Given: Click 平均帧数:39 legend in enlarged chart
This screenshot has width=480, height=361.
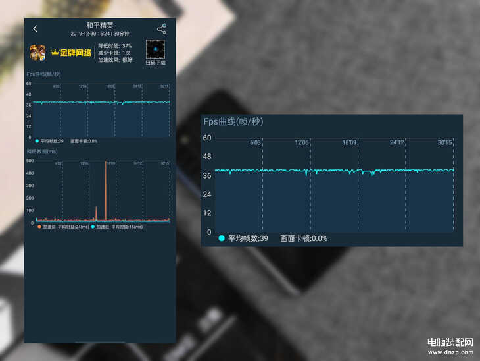Looking at the screenshot, I should click(x=243, y=238).
